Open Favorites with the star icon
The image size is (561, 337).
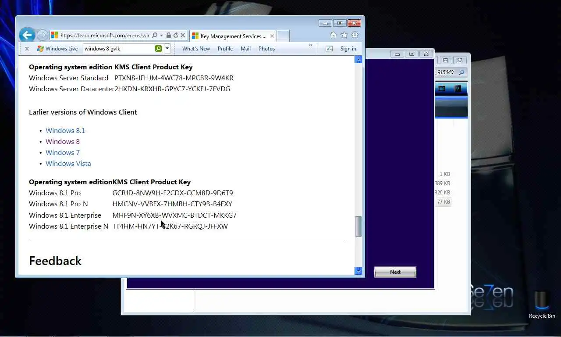tap(344, 35)
